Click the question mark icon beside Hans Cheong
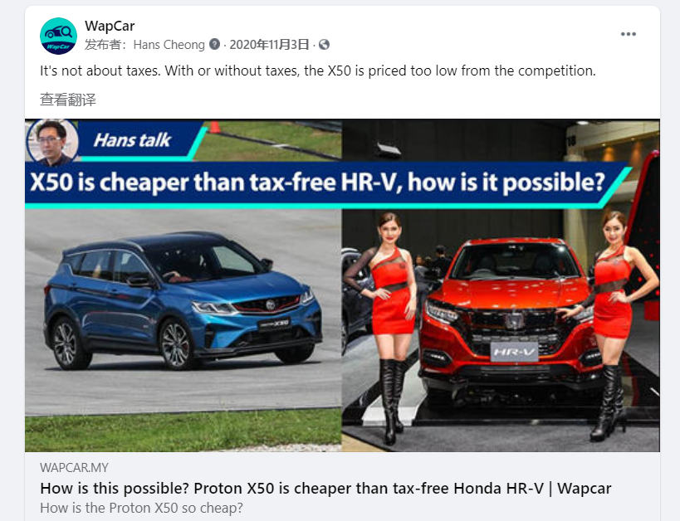The height and width of the screenshot is (521, 680). click(x=215, y=44)
